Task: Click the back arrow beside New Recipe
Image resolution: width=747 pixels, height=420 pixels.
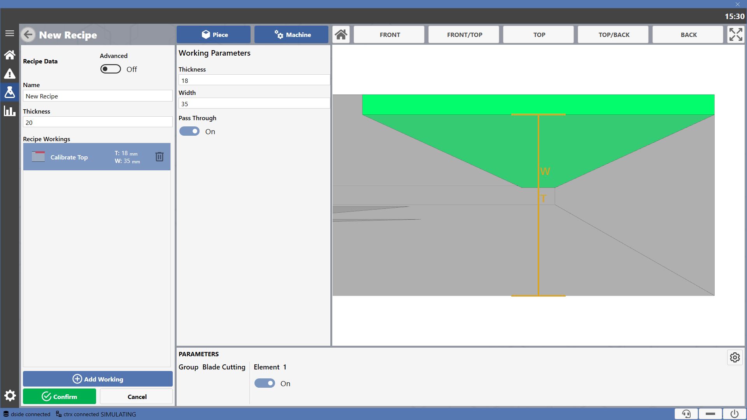Action: (28, 35)
